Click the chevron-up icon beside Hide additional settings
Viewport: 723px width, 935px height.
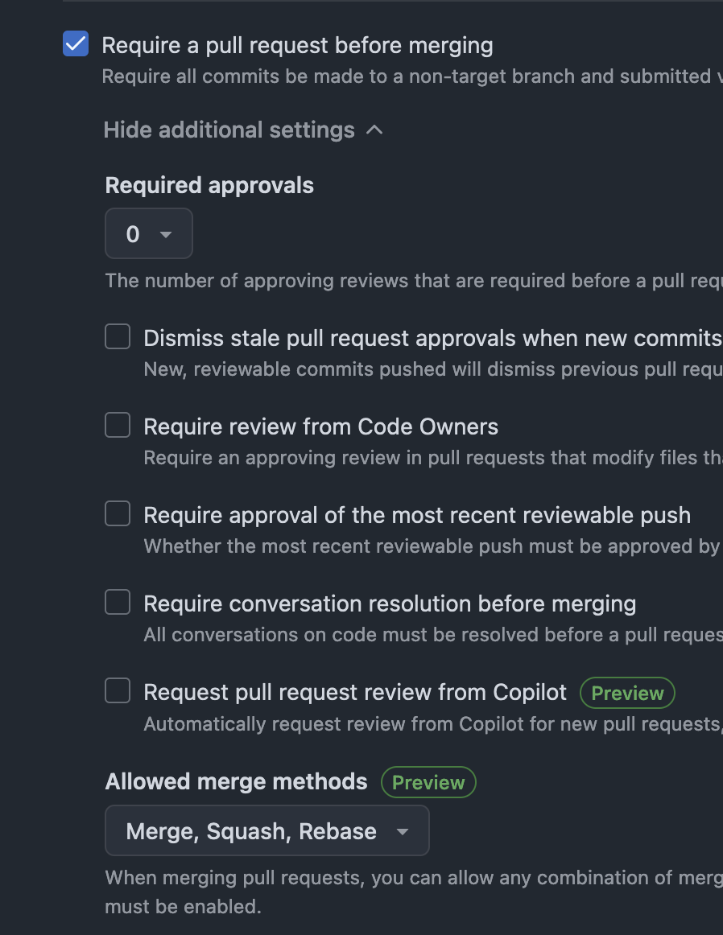click(374, 130)
